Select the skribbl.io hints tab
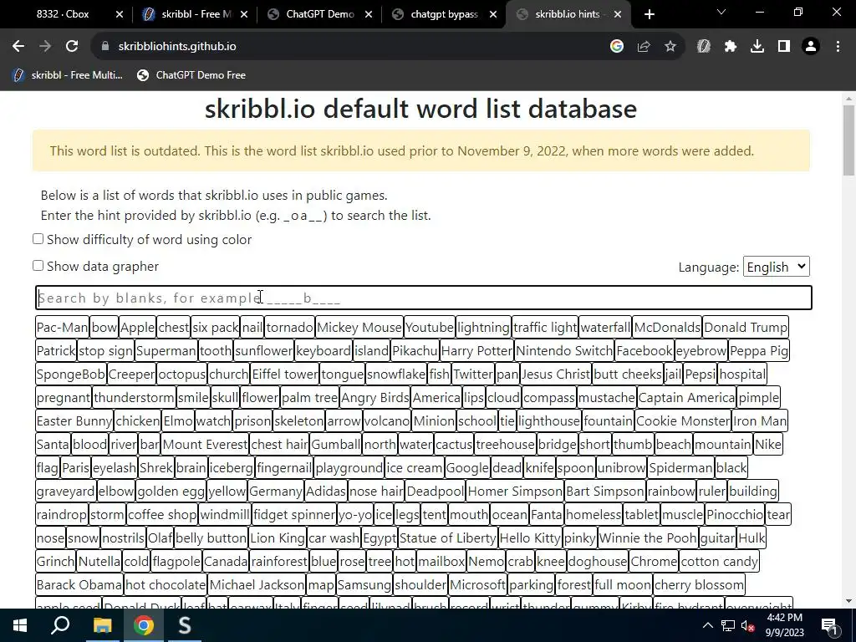Image resolution: width=856 pixels, height=642 pixels. (x=568, y=14)
